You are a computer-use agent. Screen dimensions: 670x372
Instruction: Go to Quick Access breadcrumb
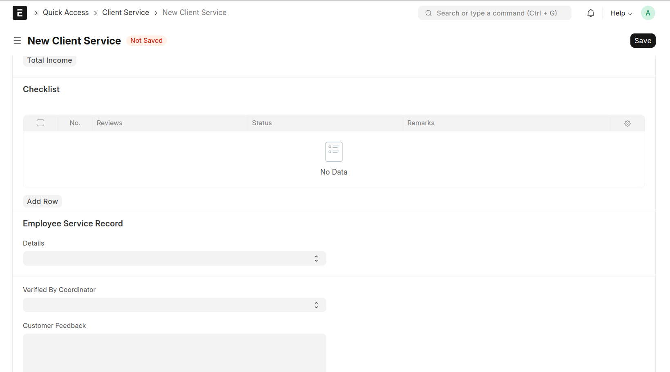point(66,13)
